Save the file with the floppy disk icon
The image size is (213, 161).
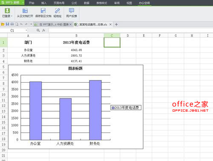tap(7, 24)
